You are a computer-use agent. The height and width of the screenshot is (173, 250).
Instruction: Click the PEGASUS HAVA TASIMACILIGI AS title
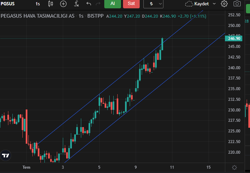(37, 16)
